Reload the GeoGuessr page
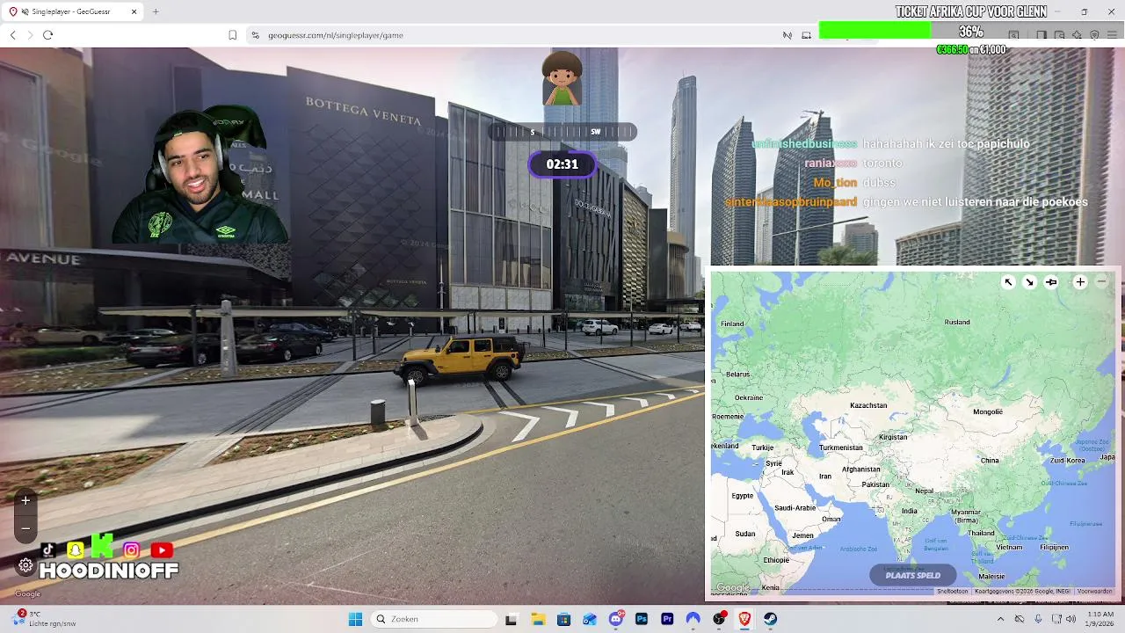Viewport: 1125px width, 633px height. pyautogui.click(x=47, y=35)
